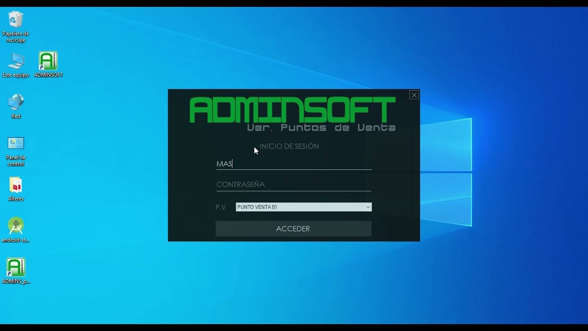Select the ADMINS_p... desktop shortcut
The image size is (588, 331).
coord(16,271)
